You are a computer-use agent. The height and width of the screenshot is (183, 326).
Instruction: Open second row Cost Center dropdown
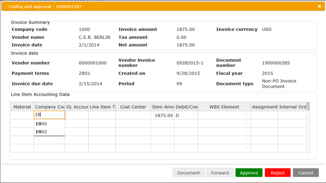click(147, 124)
